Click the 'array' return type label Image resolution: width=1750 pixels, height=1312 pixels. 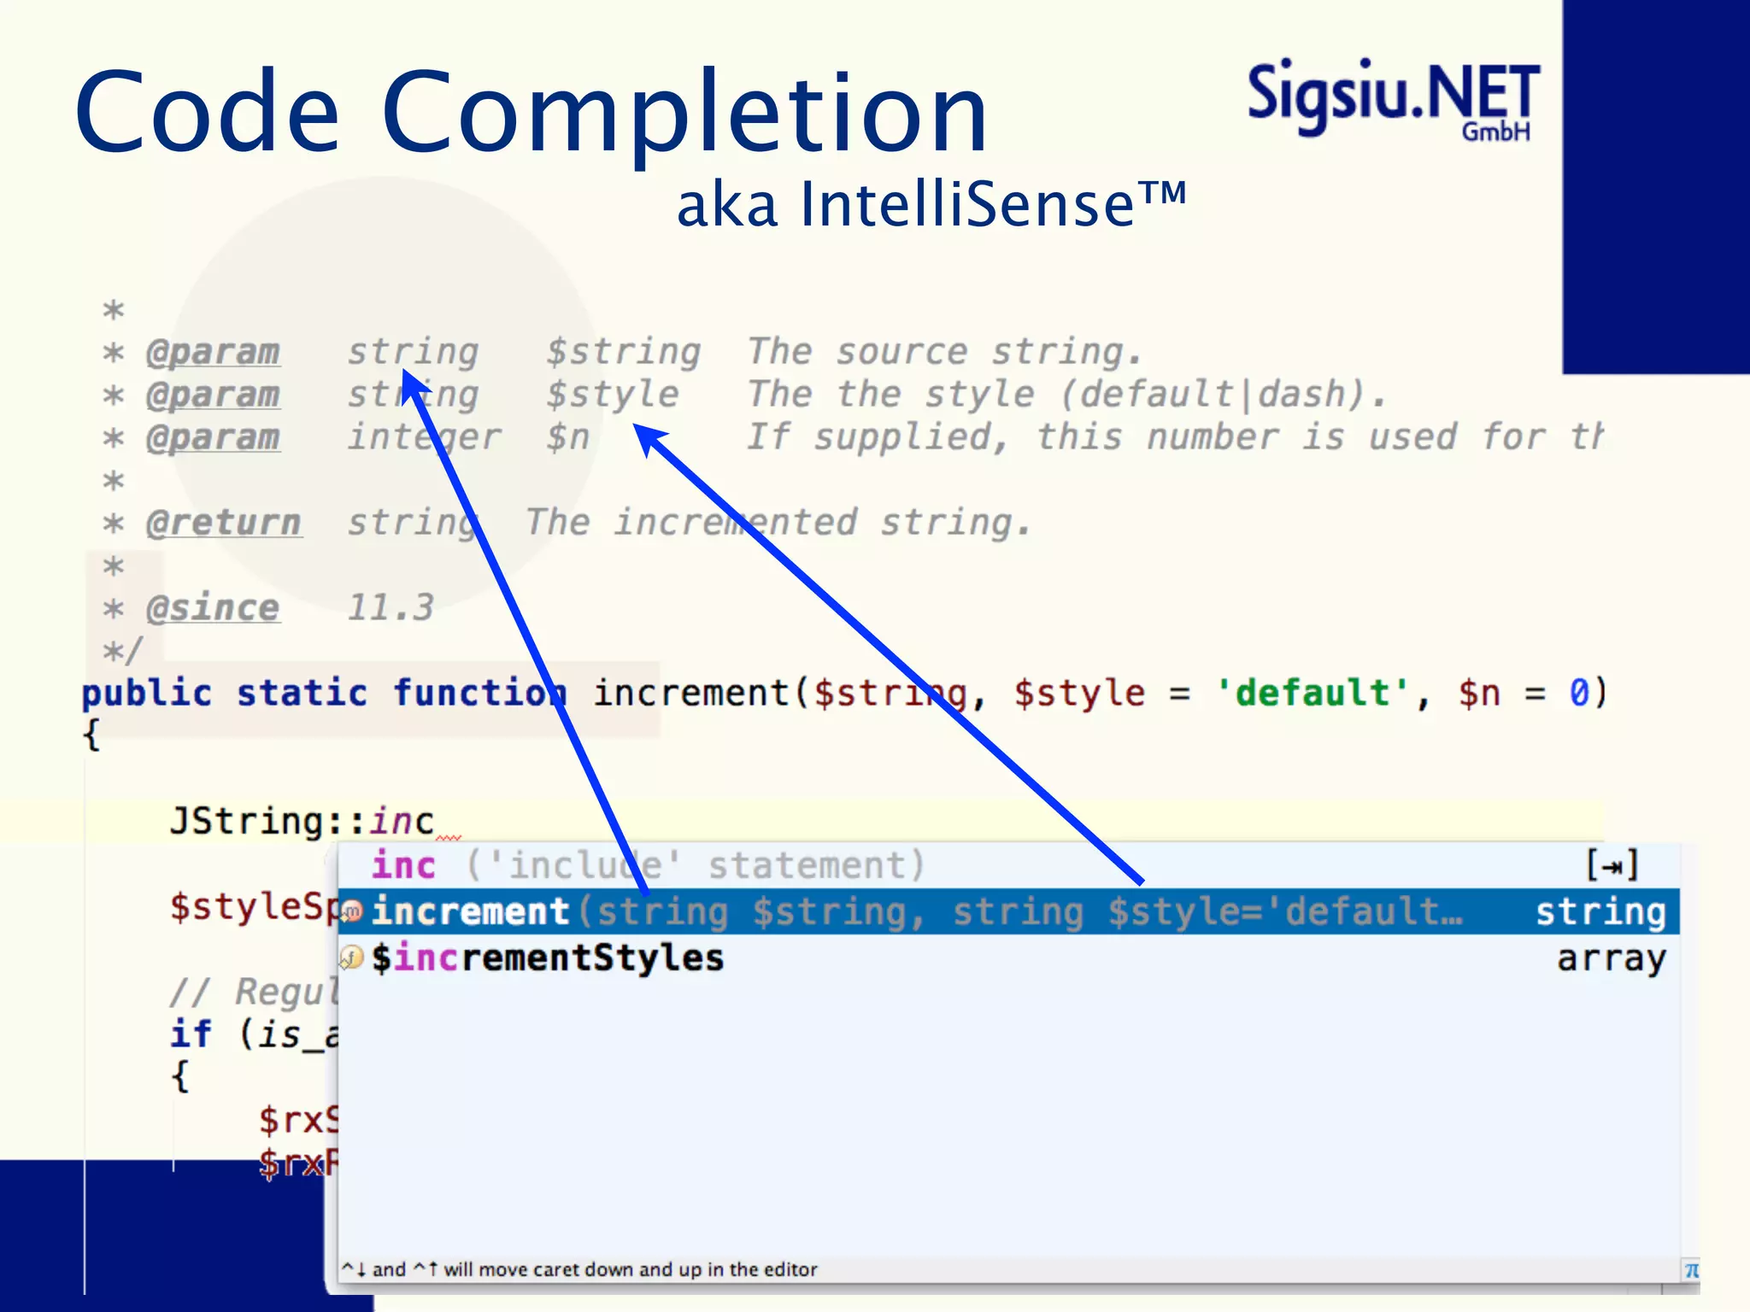(1612, 958)
